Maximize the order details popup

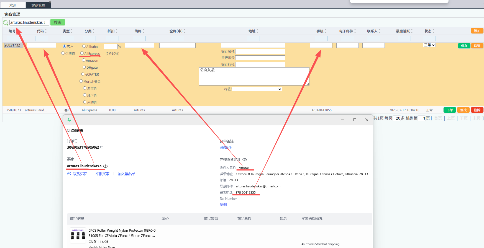(354, 120)
